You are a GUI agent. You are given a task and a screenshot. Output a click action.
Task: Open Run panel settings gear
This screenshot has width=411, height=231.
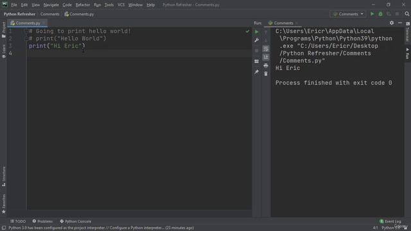[x=391, y=23]
